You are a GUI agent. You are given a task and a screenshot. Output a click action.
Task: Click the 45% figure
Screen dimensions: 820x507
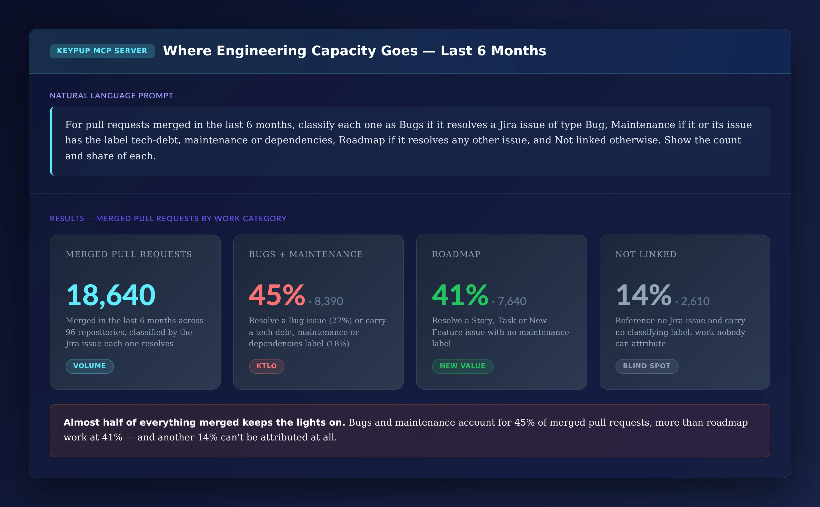coord(277,295)
